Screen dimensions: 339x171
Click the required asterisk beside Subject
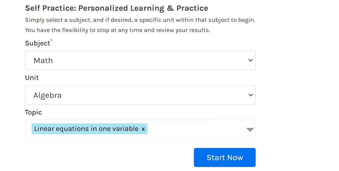click(51, 41)
